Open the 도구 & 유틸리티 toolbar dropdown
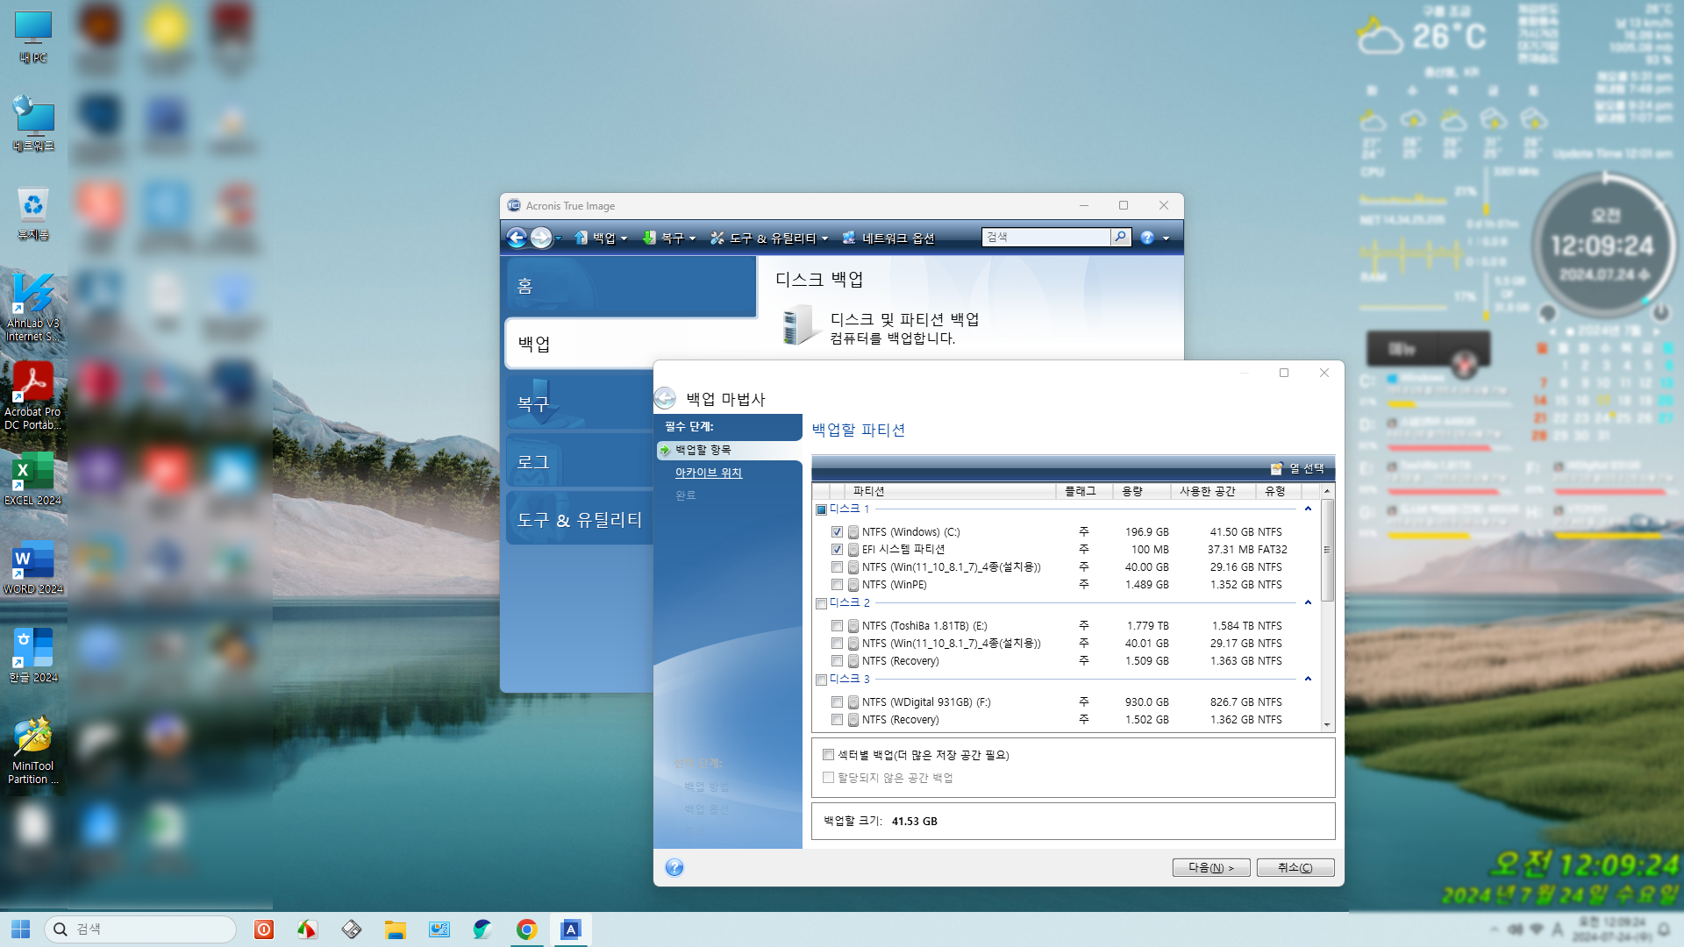This screenshot has width=1684, height=947. pos(769,239)
